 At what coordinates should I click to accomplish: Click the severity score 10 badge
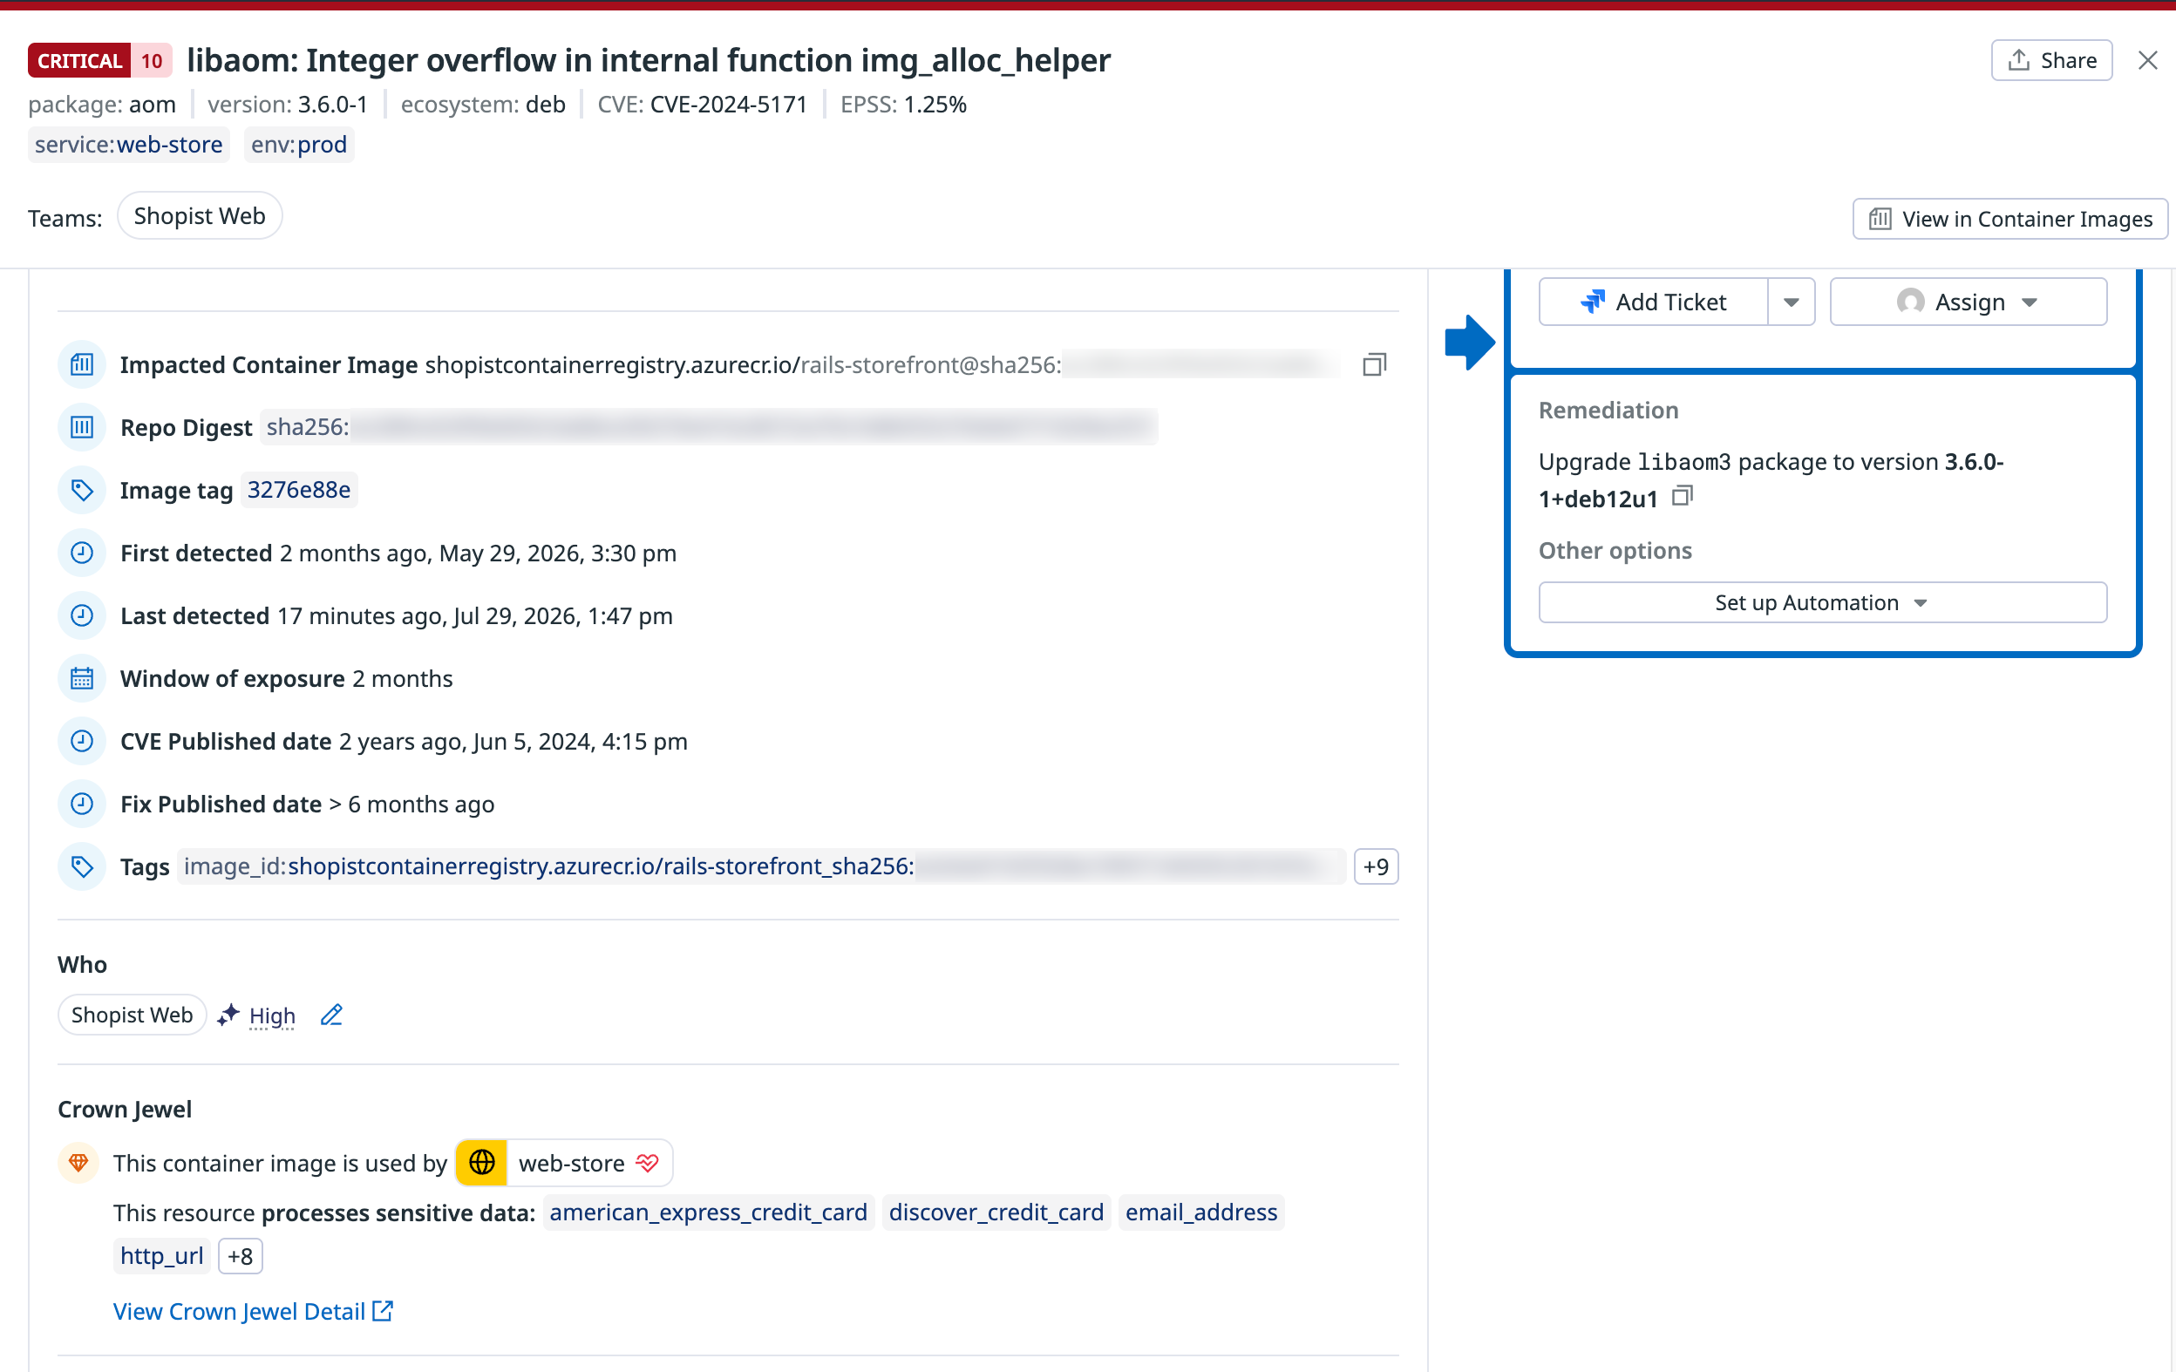(152, 60)
